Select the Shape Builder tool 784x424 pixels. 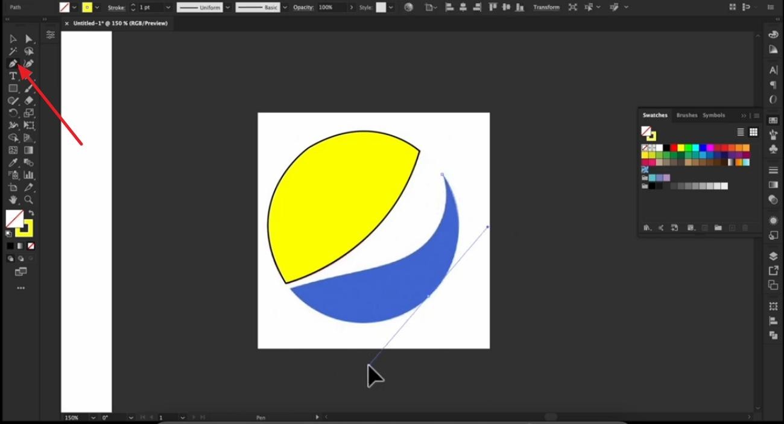click(13, 138)
